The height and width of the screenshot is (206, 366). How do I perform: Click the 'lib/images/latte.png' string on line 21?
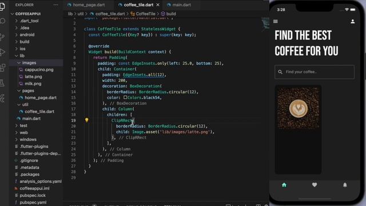coord(185,132)
